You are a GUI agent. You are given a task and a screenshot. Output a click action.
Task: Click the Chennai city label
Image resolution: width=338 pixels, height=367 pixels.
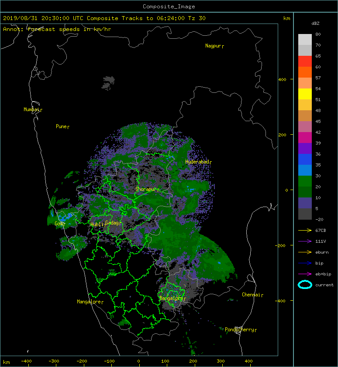coord(252,295)
